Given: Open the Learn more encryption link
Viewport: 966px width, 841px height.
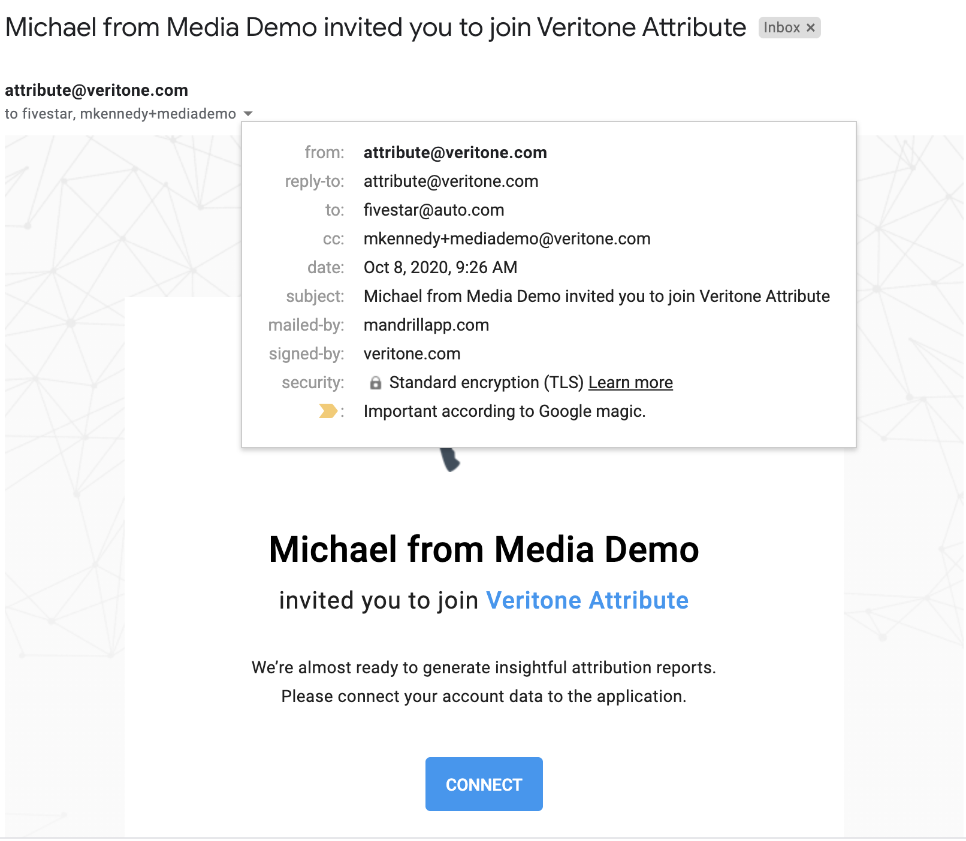Looking at the screenshot, I should coord(630,383).
